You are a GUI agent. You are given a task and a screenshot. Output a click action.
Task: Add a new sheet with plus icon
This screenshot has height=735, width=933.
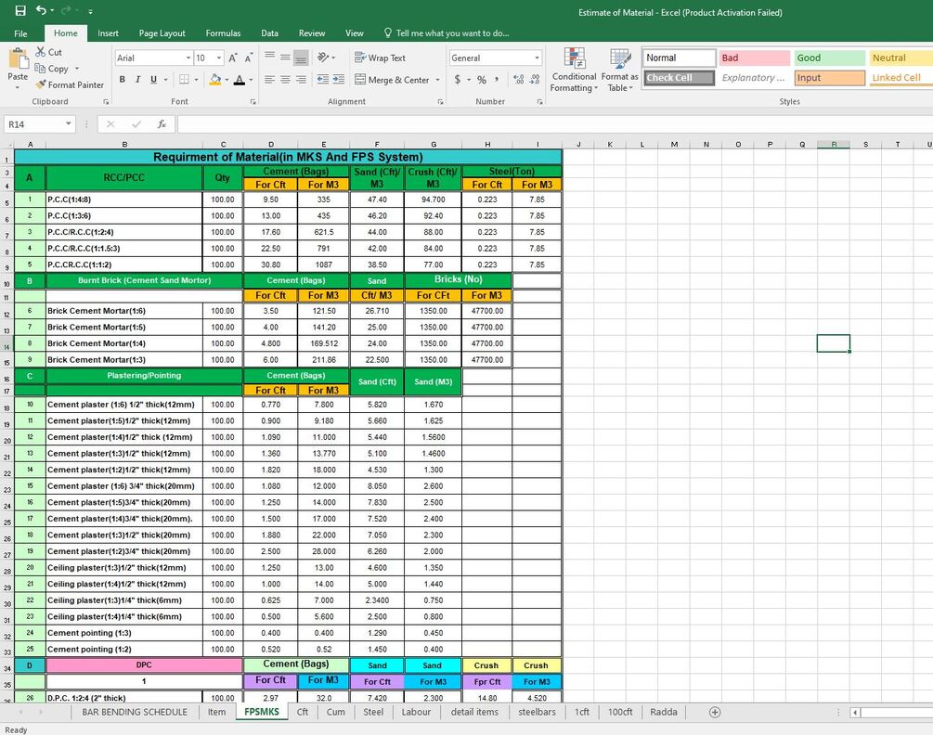point(715,712)
